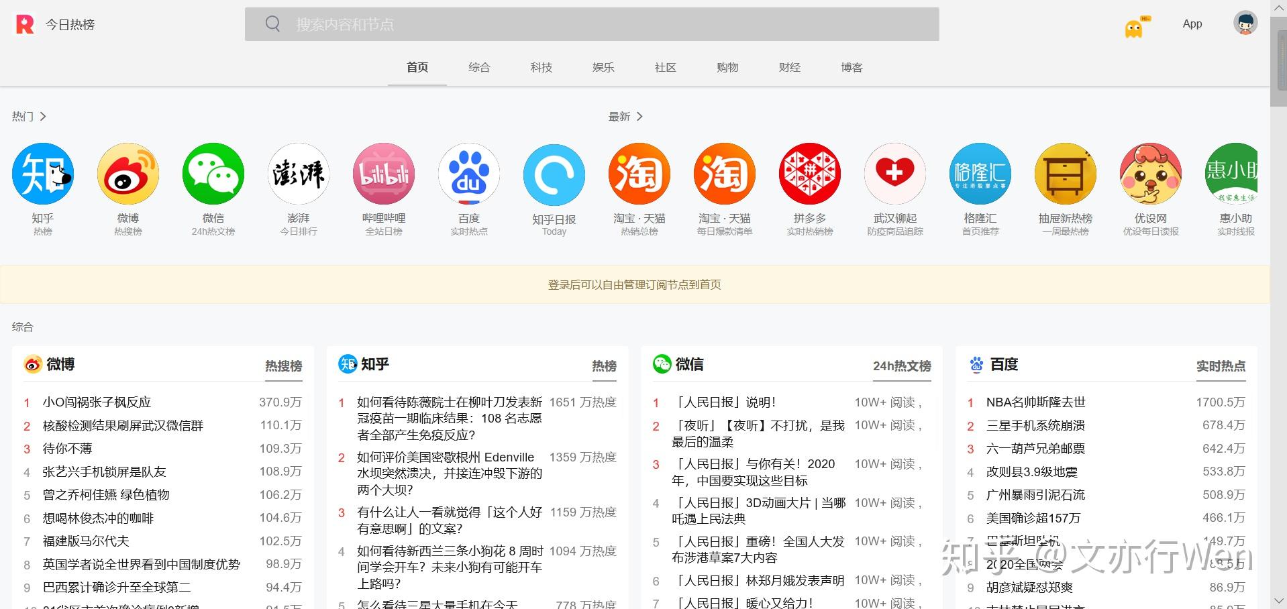Open the red R site logo
This screenshot has height=609, width=1287.
coord(25,25)
